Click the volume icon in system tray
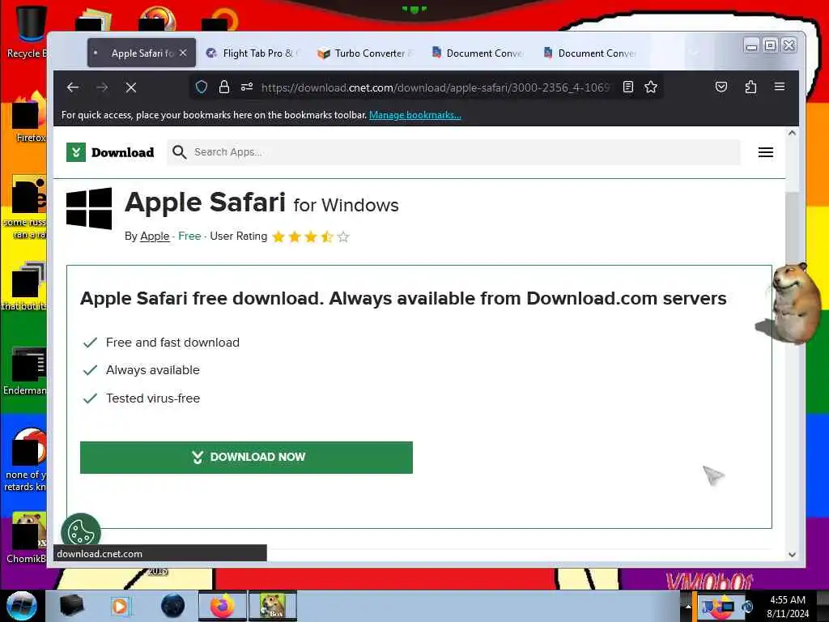829x622 pixels. coord(747,607)
